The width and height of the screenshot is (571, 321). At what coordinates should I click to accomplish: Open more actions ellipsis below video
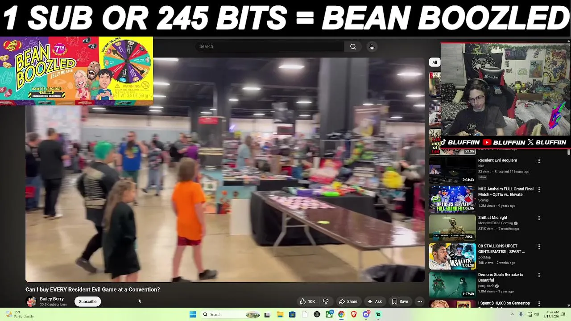[x=419, y=301]
